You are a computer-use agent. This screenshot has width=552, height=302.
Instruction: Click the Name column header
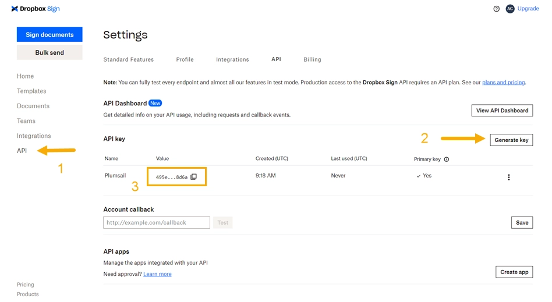coord(111,158)
